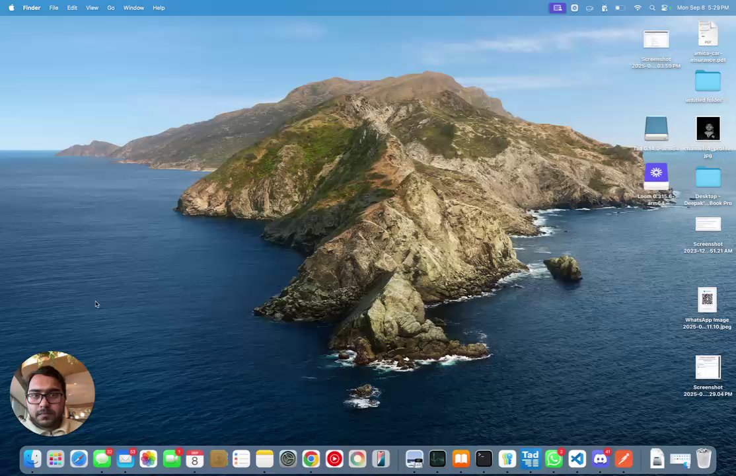Click the Wi-Fi status icon in menu bar
The image size is (736, 476).
pyautogui.click(x=638, y=8)
